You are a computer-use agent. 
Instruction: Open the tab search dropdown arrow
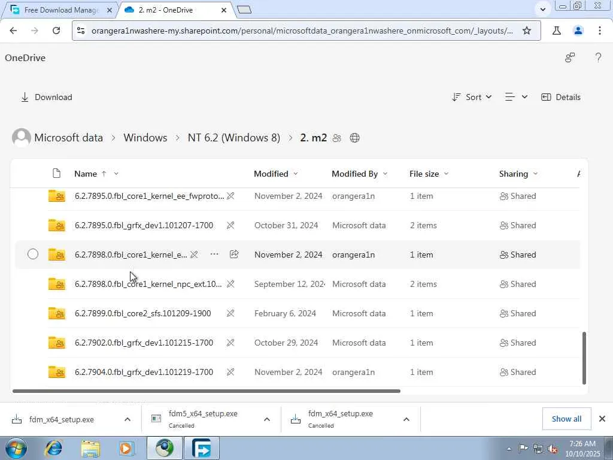[x=542, y=10]
